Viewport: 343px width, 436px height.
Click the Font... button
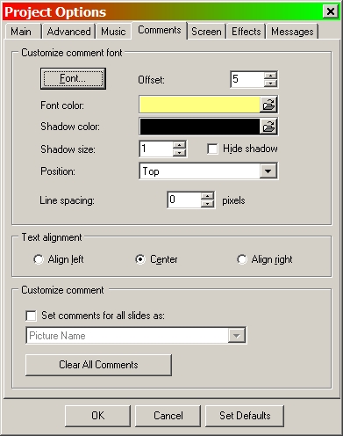pyautogui.click(x=73, y=78)
